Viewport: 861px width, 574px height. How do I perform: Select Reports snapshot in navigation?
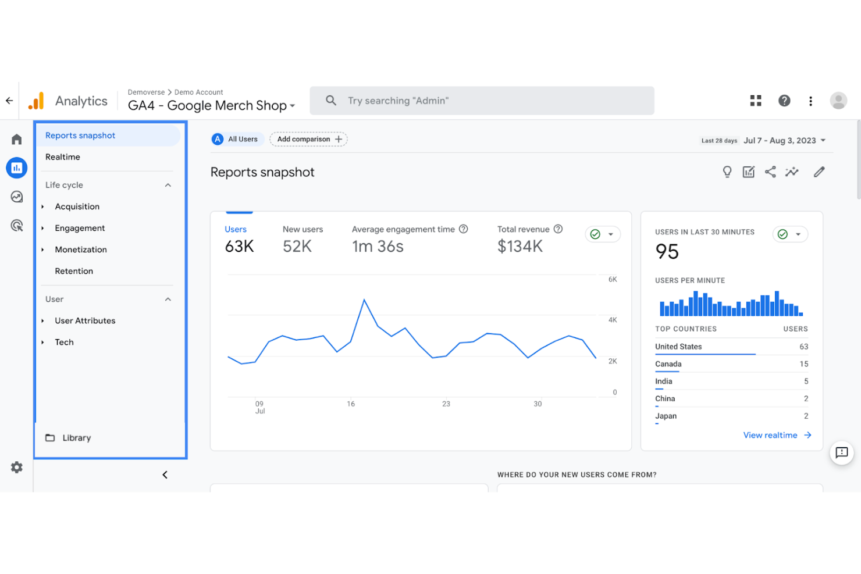coord(108,136)
